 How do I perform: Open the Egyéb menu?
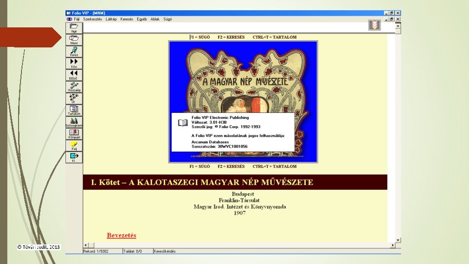point(142,19)
